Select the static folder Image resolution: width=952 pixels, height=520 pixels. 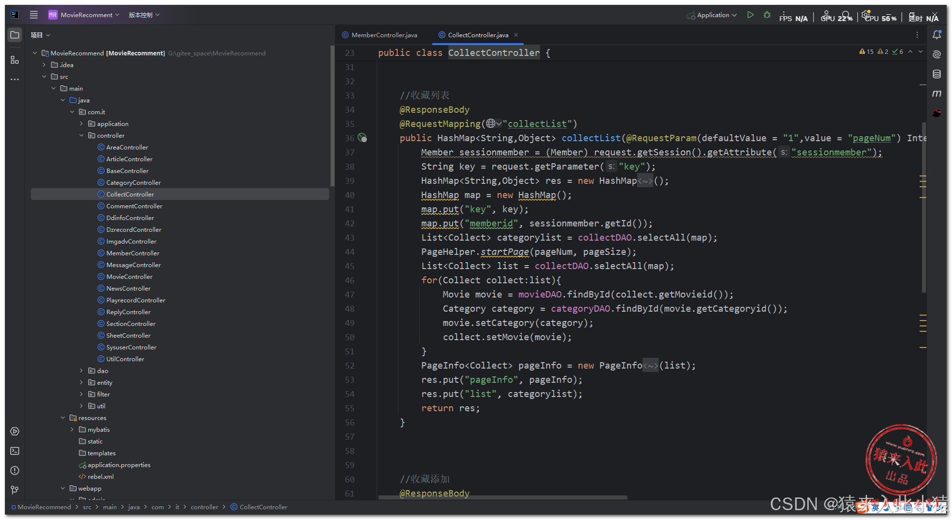point(95,441)
